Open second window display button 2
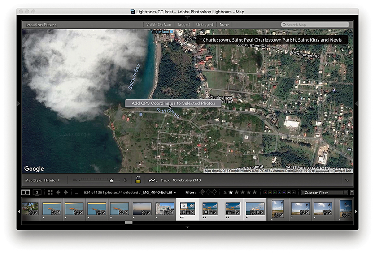The width and height of the screenshot is (375, 253). [x=37, y=193]
